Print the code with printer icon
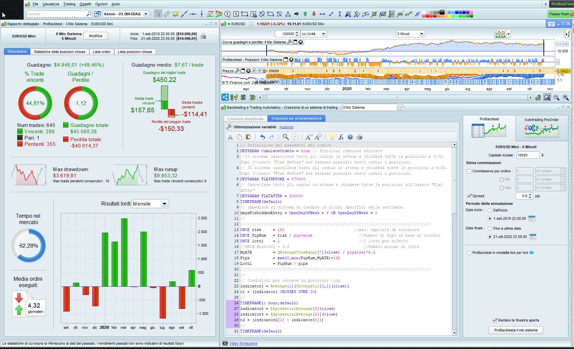Image resolution: width=574 pixels, height=349 pixels. coord(359,137)
